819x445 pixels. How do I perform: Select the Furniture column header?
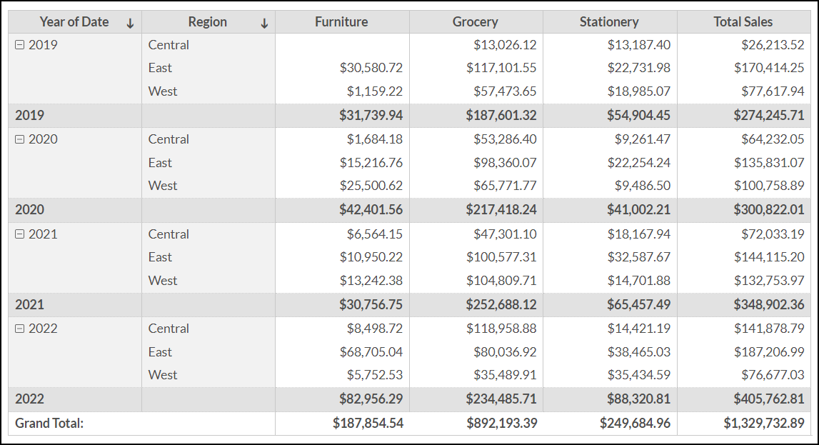click(341, 22)
